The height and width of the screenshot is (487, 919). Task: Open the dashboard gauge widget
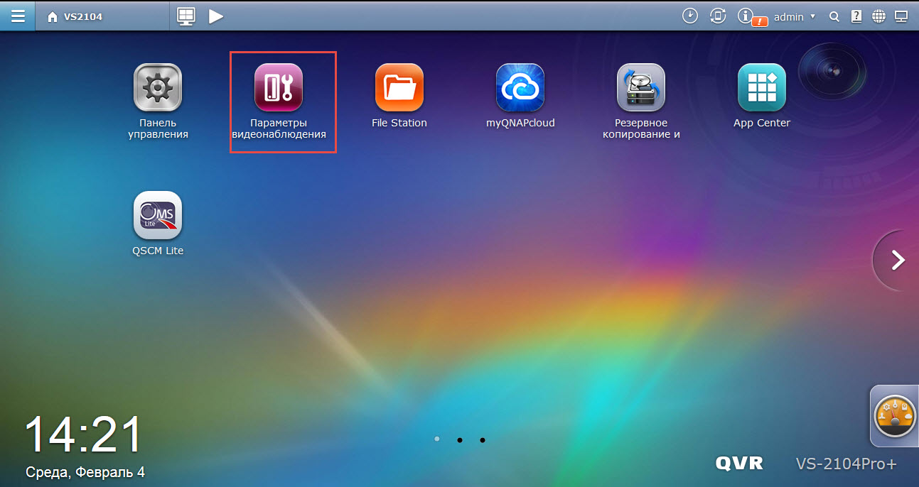click(x=894, y=415)
